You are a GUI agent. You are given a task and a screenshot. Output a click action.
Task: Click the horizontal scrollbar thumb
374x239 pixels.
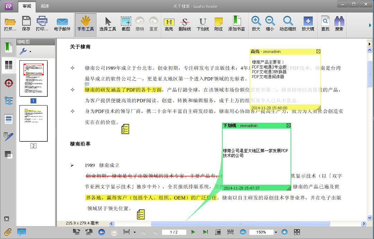point(240,223)
